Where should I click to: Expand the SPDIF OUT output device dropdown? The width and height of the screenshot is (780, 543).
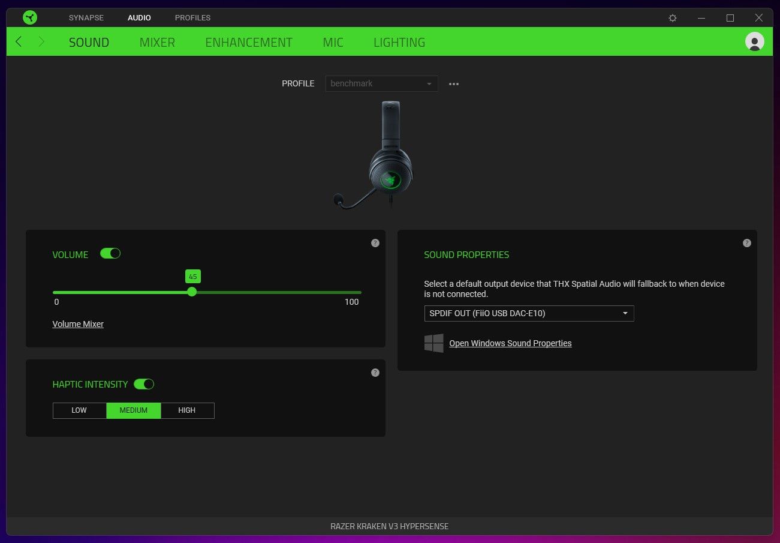tap(529, 313)
